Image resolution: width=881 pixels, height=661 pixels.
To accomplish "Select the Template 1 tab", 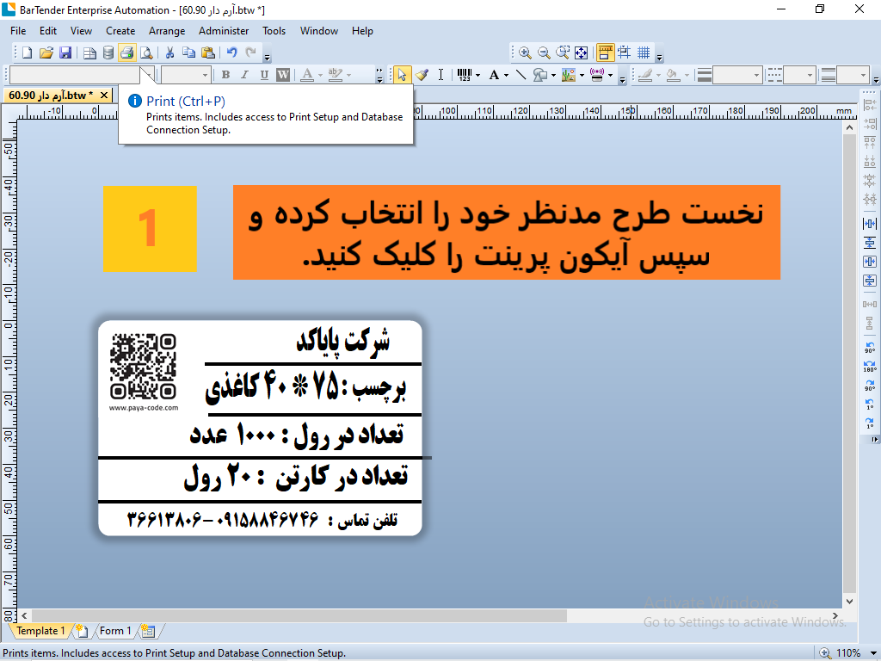I will coord(40,631).
